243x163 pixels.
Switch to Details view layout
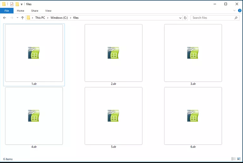(x=234, y=159)
